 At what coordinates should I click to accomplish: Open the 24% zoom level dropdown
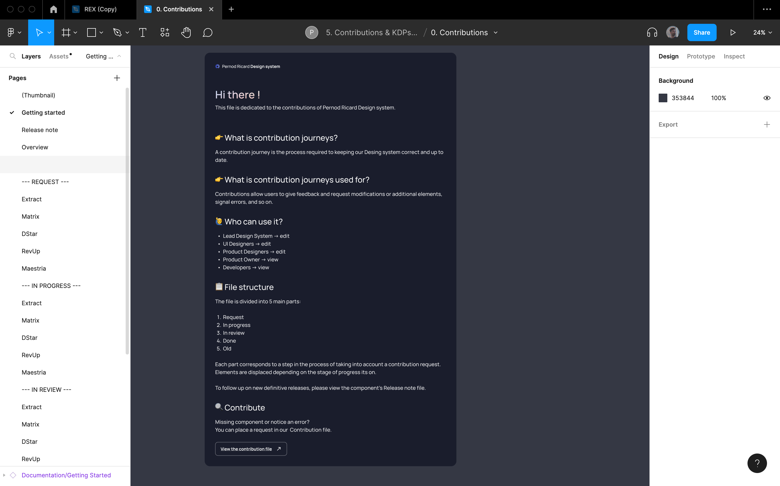[x=762, y=32]
